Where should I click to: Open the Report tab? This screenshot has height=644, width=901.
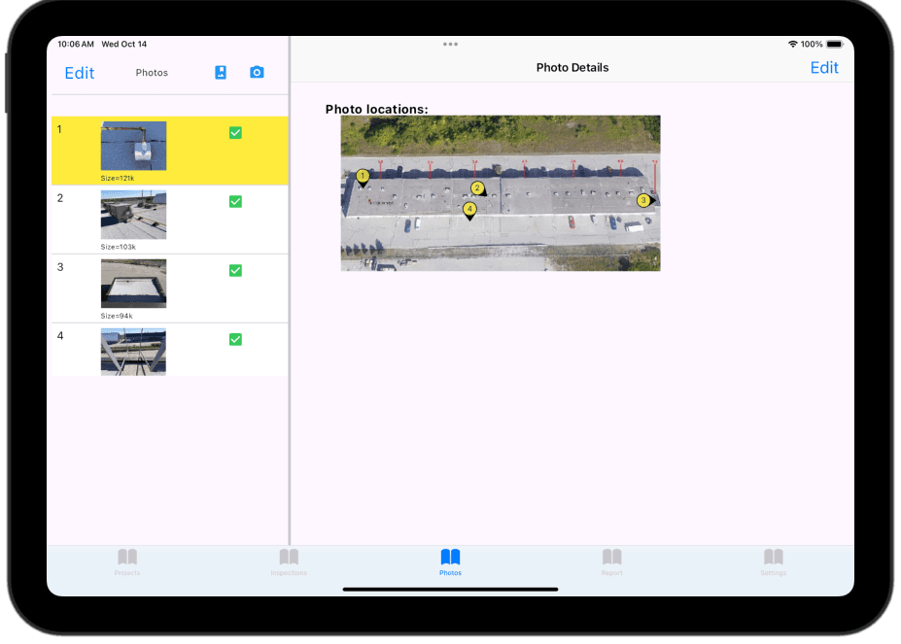coord(612,562)
